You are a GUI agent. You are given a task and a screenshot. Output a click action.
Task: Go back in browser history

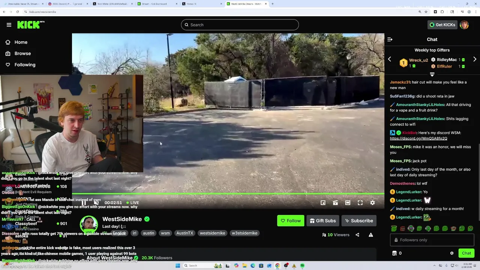point(4,12)
